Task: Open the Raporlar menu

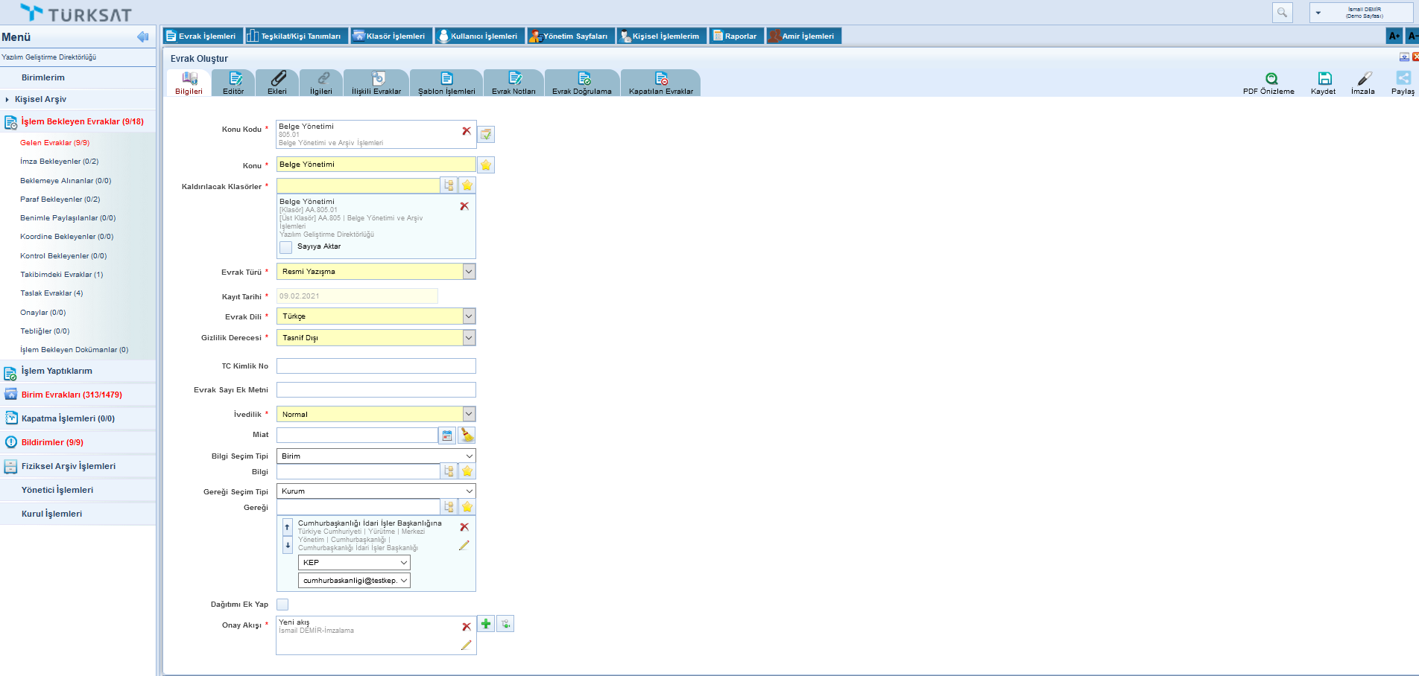Action: click(x=736, y=36)
